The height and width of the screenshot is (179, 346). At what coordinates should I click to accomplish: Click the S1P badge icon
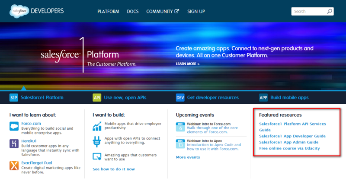click(14, 98)
